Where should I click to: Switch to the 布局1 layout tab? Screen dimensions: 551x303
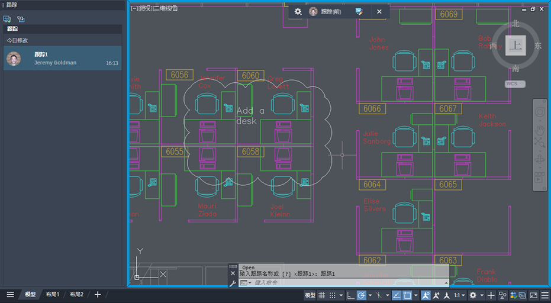click(52, 295)
